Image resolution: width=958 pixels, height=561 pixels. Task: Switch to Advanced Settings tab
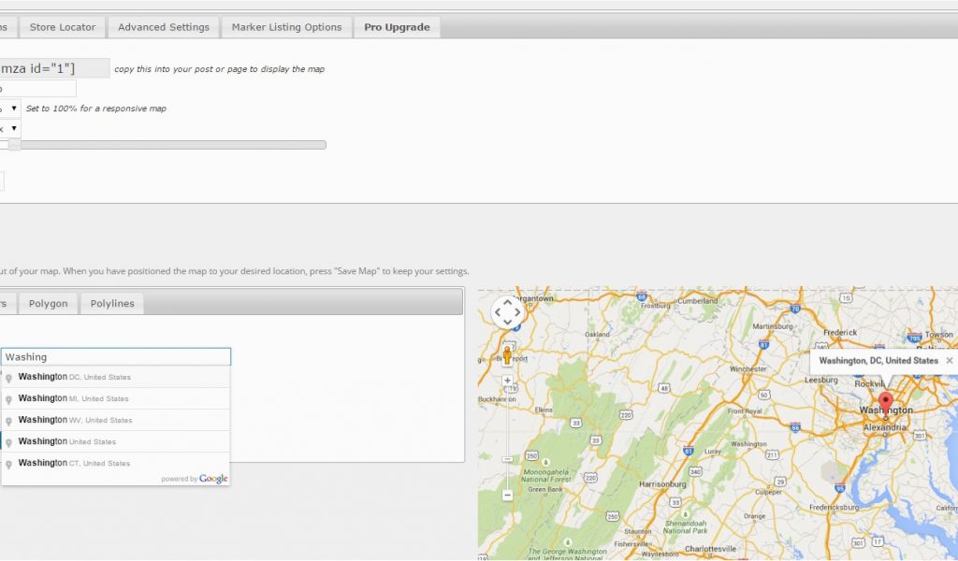click(x=163, y=27)
